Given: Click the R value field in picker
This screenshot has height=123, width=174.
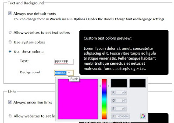Looking at the screenshot, I should 120,92.
